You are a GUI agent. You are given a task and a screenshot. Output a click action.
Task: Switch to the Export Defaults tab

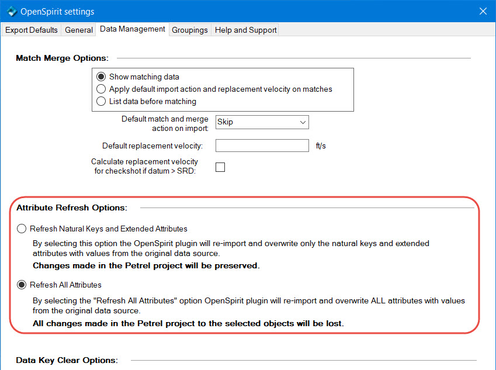tap(32, 30)
